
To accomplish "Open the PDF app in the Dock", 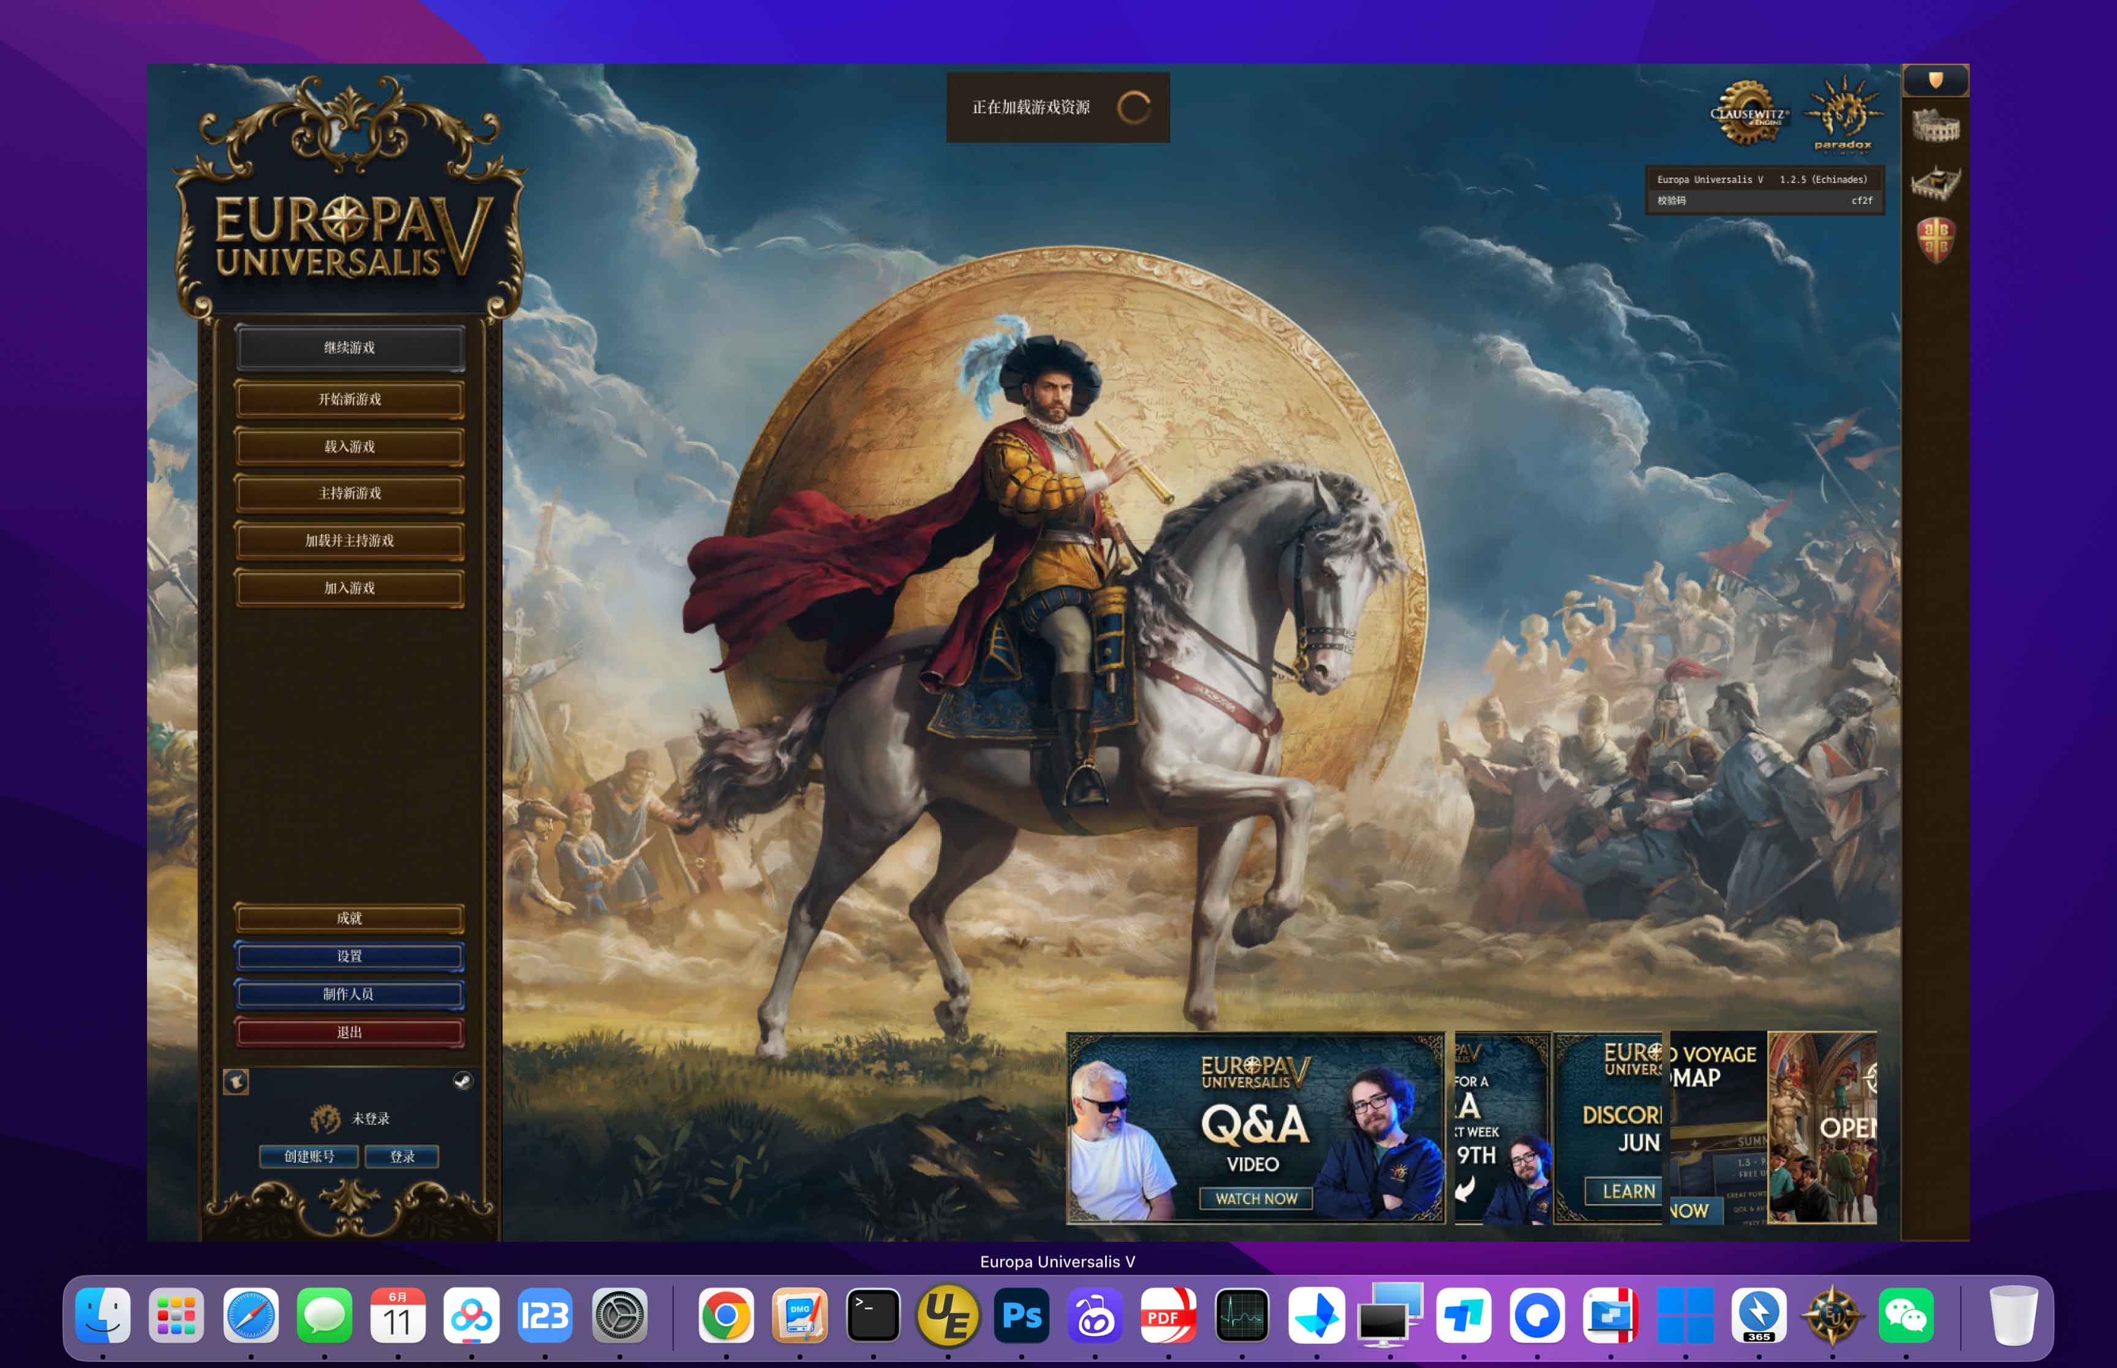I will (x=1168, y=1315).
